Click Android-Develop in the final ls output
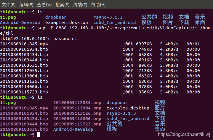Viewport: 213px width, 140px height. coord(73,129)
